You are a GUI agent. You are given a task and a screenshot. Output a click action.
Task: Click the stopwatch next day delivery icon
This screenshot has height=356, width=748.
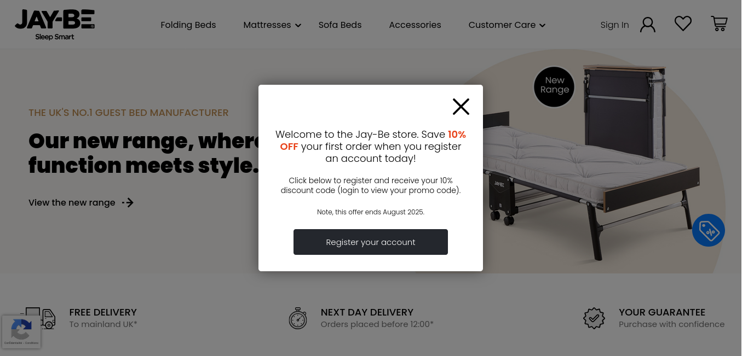(298, 318)
